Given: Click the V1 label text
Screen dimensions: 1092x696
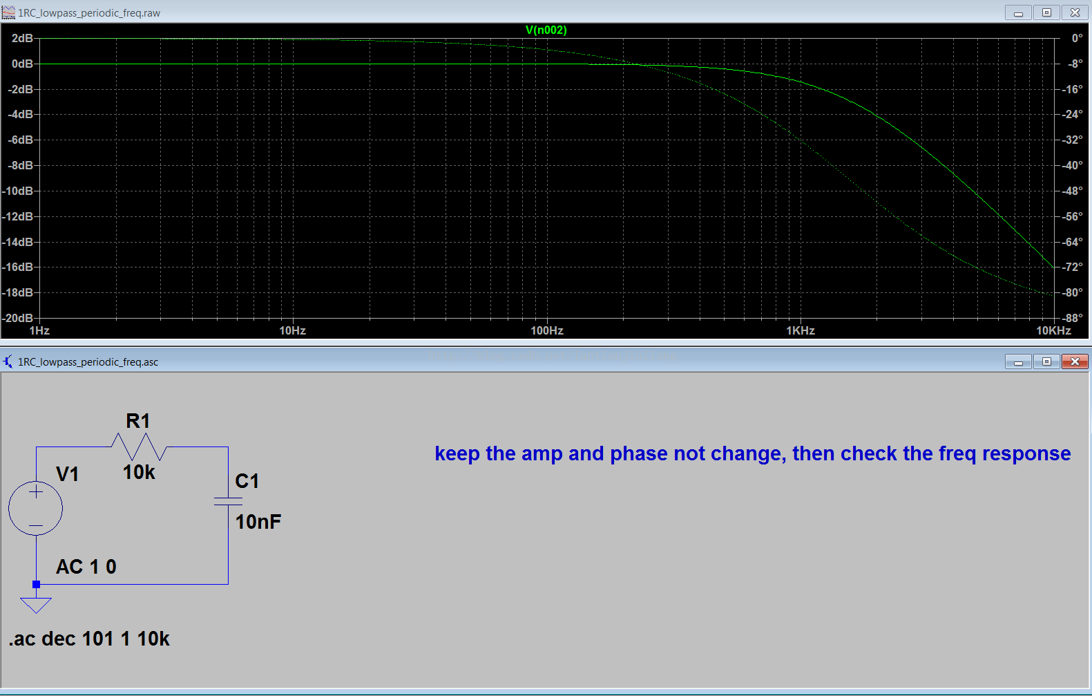Looking at the screenshot, I should click(67, 474).
